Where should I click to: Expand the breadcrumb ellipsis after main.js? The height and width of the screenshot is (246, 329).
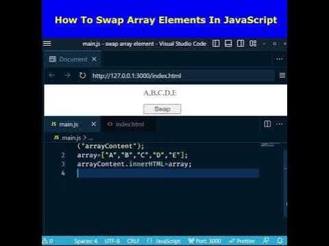90,138
